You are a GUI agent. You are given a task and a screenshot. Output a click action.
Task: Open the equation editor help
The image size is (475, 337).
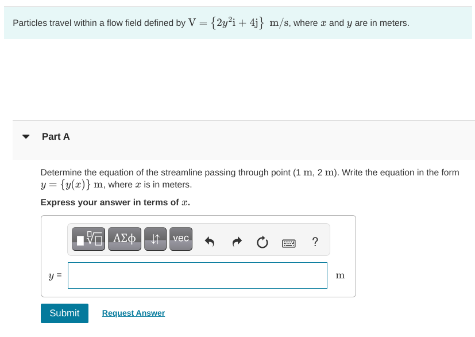coord(315,242)
